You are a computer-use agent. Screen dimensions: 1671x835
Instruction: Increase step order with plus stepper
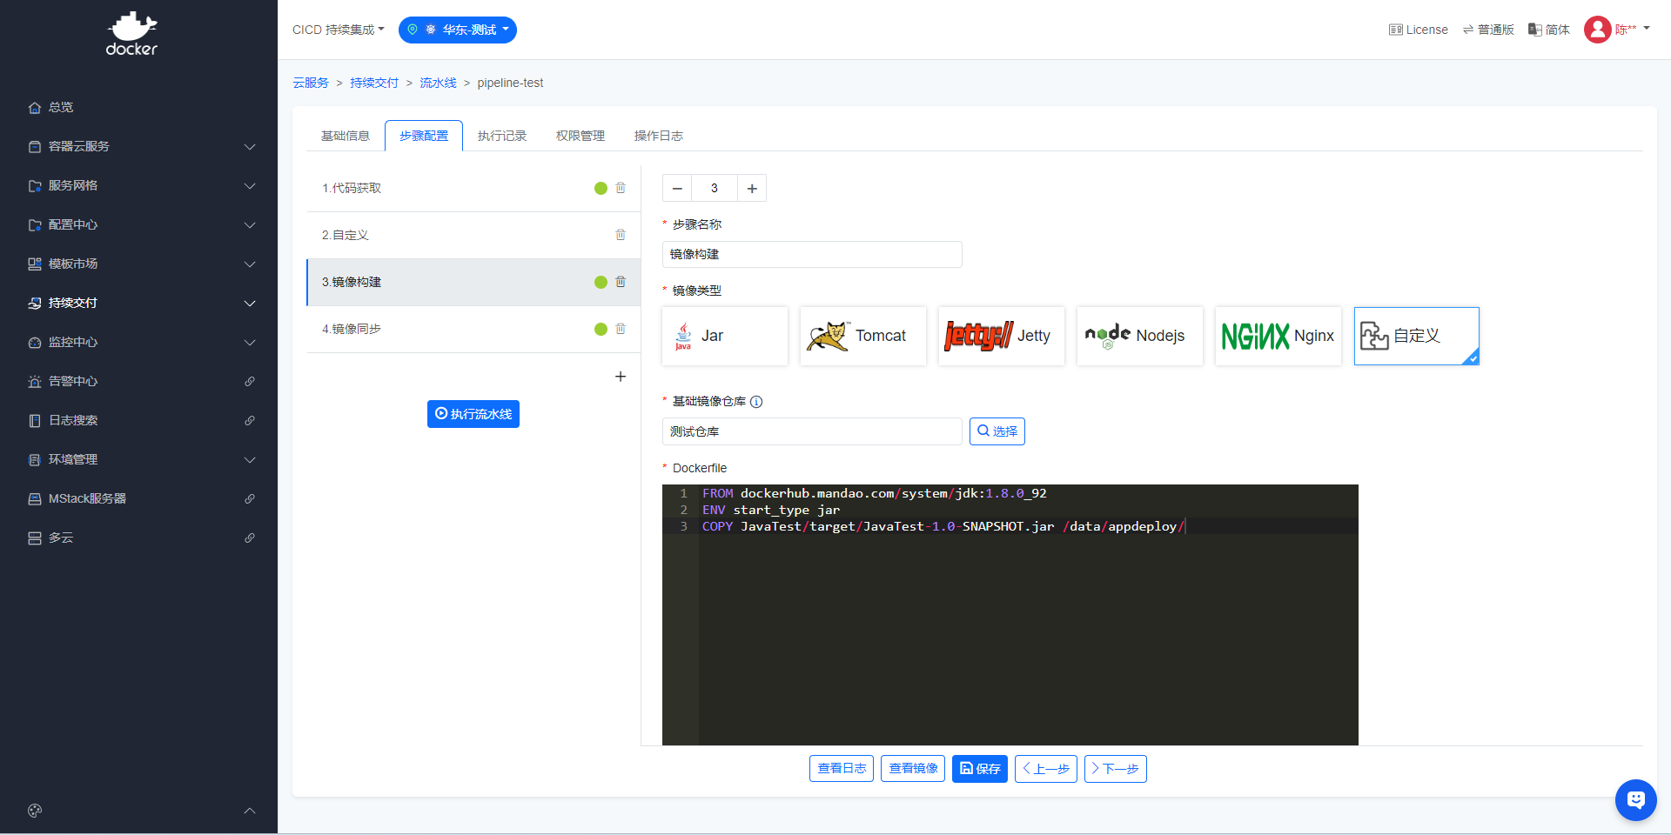(x=752, y=189)
